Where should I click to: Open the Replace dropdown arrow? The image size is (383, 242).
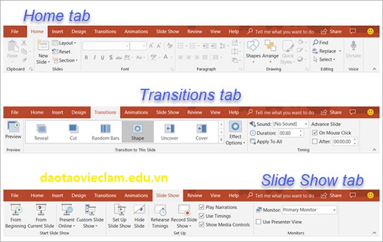coord(340,51)
